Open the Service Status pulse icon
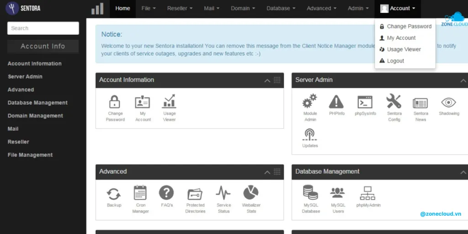This screenshot has height=234, width=468. 223,193
